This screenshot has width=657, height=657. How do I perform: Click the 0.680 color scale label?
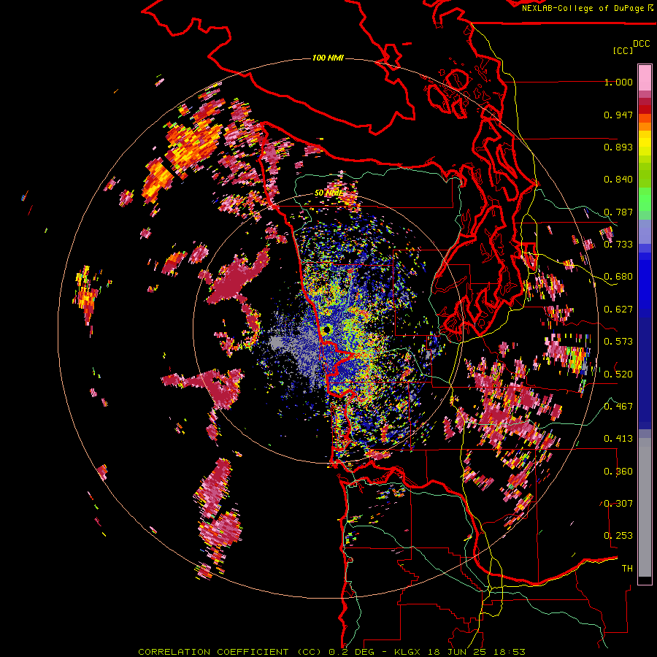(x=618, y=277)
